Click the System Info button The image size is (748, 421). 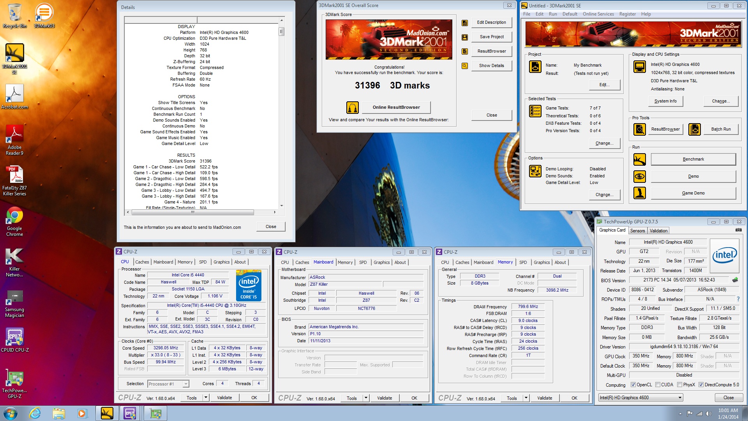coord(665,101)
